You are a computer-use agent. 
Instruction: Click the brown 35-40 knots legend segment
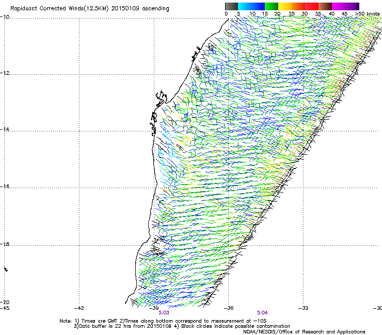point(325,6)
